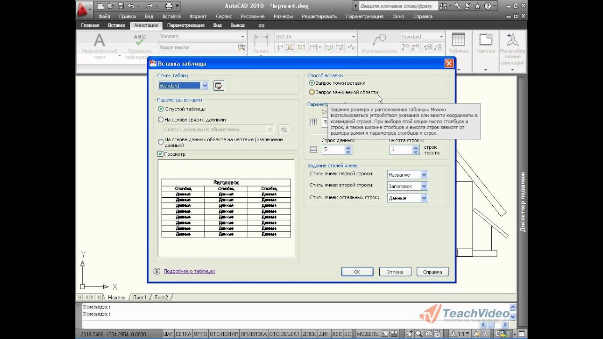Toggle ПРИВЯЗКА object snap in status bar
Viewport: 603px width, 339px height.
(x=253, y=334)
